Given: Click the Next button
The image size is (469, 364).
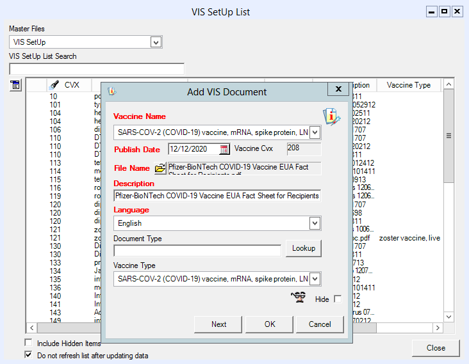Looking at the screenshot, I should [218, 324].
